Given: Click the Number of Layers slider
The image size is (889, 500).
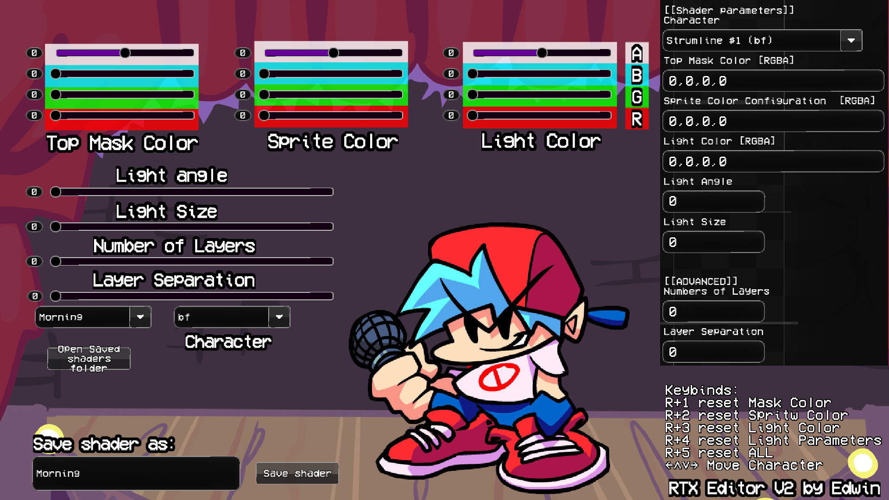Looking at the screenshot, I should coord(192,261).
